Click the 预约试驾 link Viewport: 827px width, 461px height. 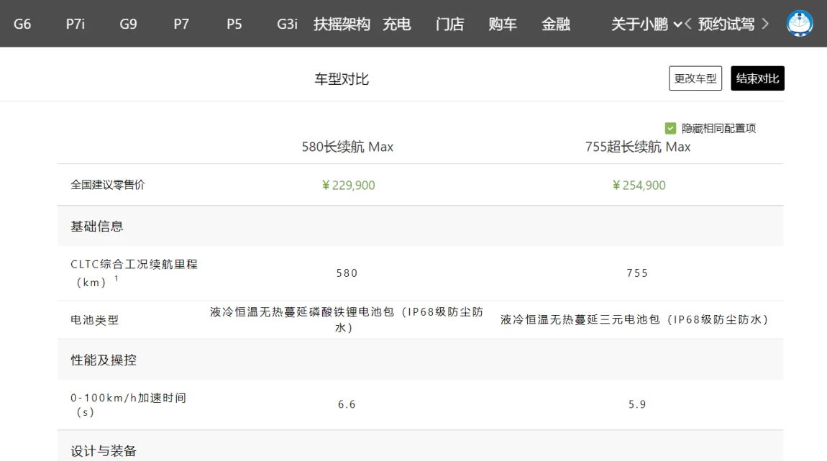tap(726, 24)
